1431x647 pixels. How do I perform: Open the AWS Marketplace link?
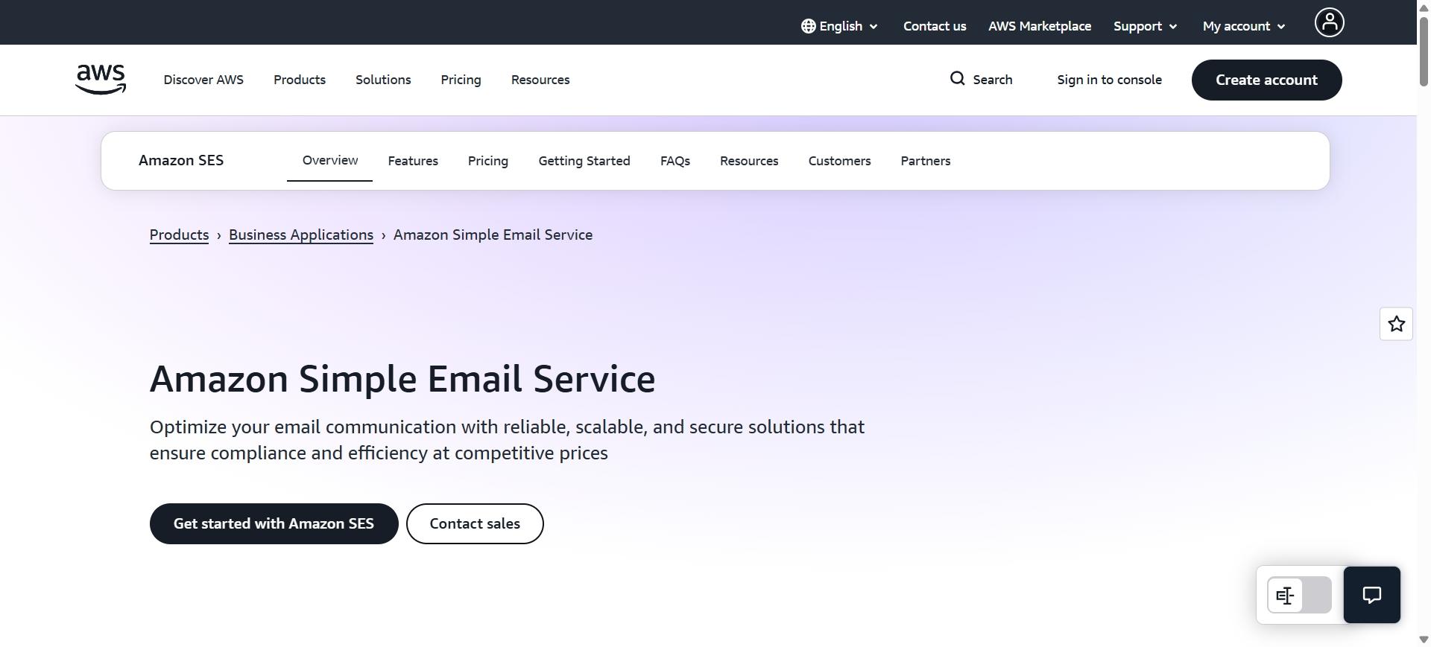click(x=1040, y=26)
